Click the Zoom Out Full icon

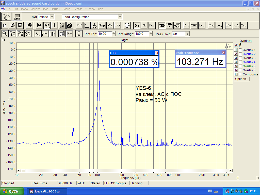(x=28, y=34)
